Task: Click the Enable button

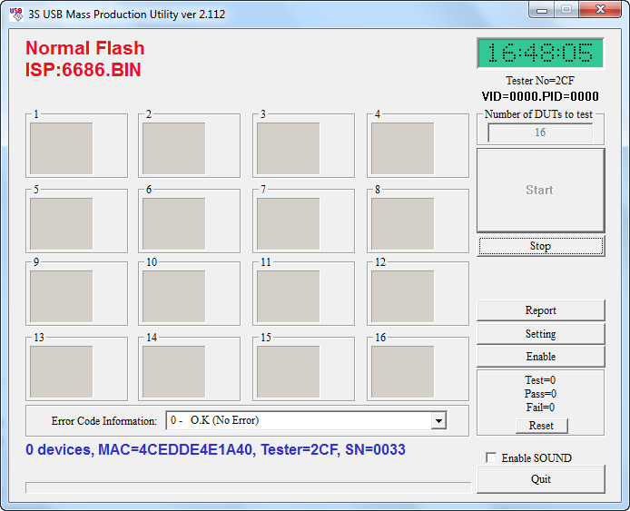Action: coord(540,357)
